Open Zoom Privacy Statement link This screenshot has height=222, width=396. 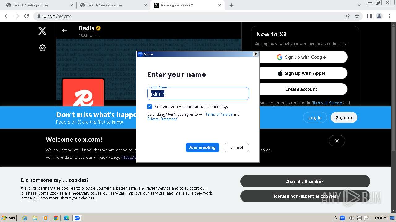(162, 119)
